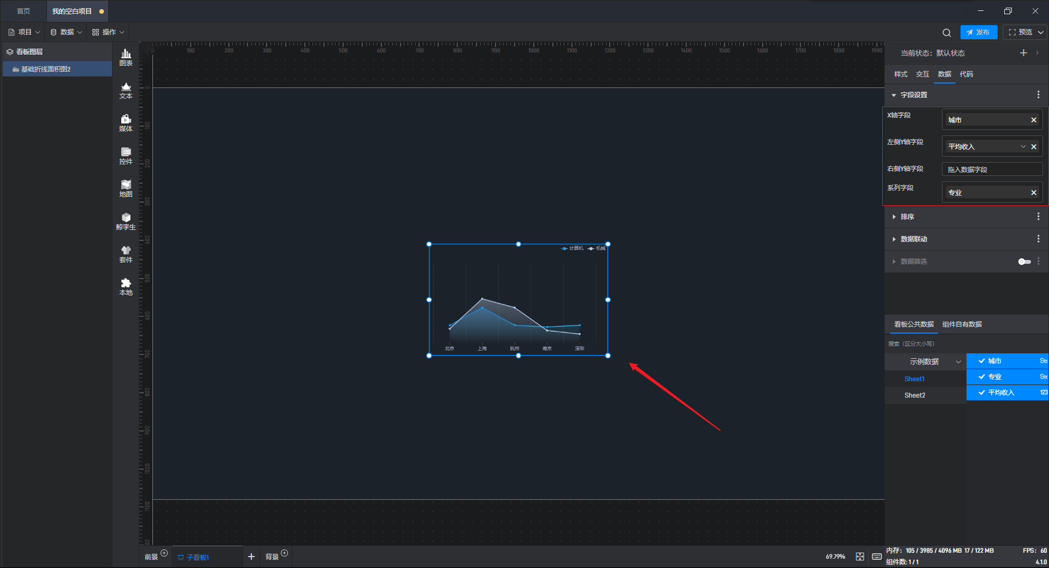The image size is (1049, 568).
Task: Open 字段设置 more options menu
Action: 1038,94
